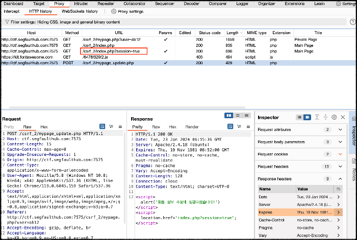This screenshot has width=357, height=240.
Task: Open the help question mark icon
Action: click(353, 22)
